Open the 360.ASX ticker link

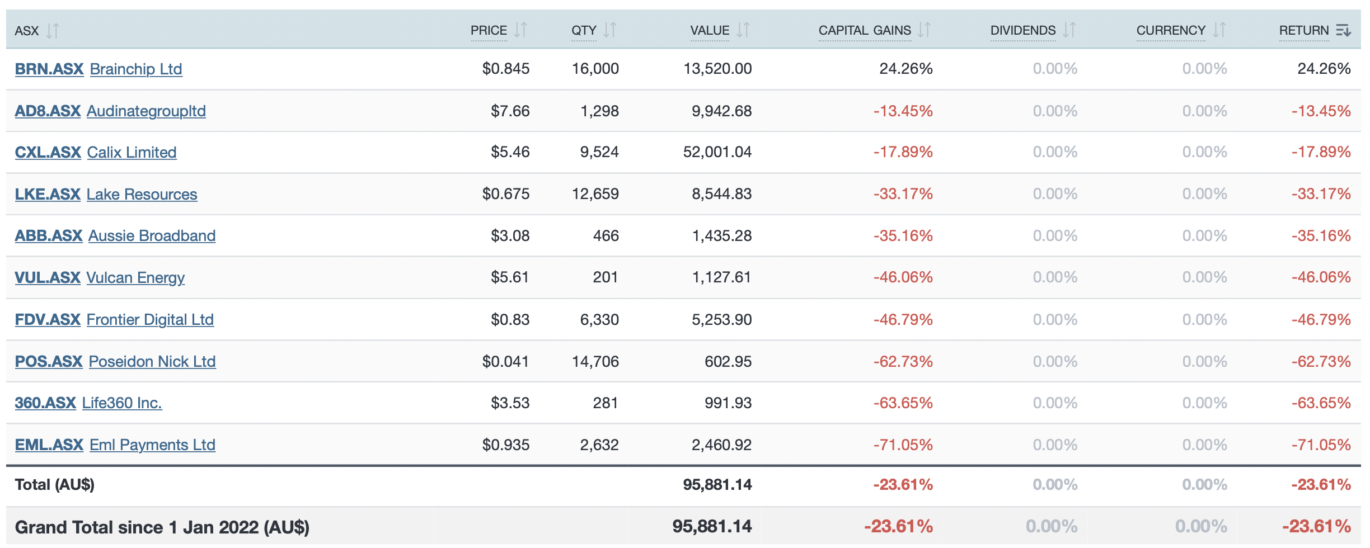point(45,403)
